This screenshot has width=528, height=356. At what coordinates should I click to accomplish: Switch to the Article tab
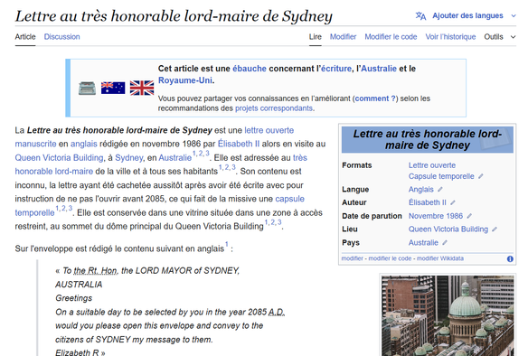pyautogui.click(x=25, y=37)
